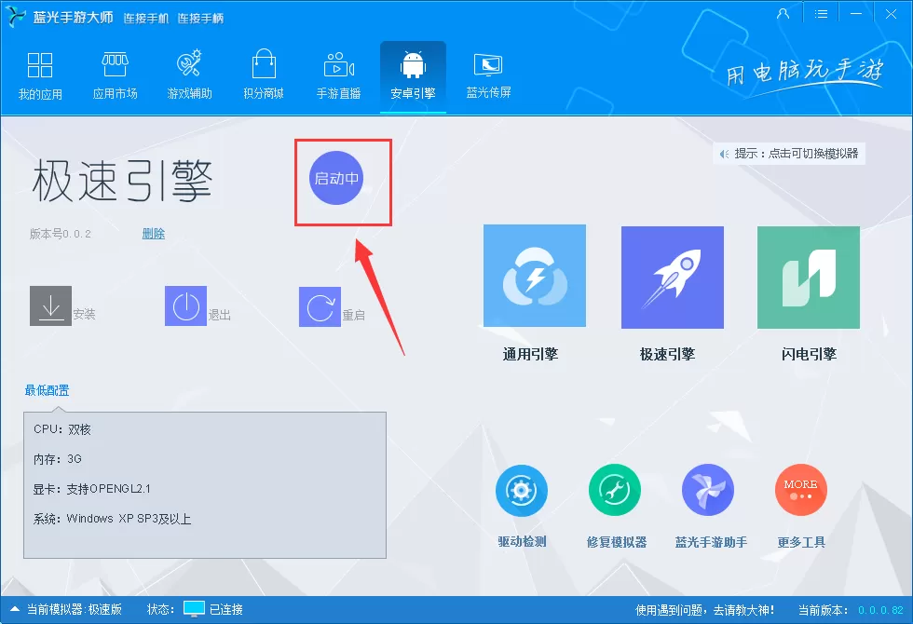Click 版本号0.0.2 version text
913x624 pixels.
[x=61, y=234]
